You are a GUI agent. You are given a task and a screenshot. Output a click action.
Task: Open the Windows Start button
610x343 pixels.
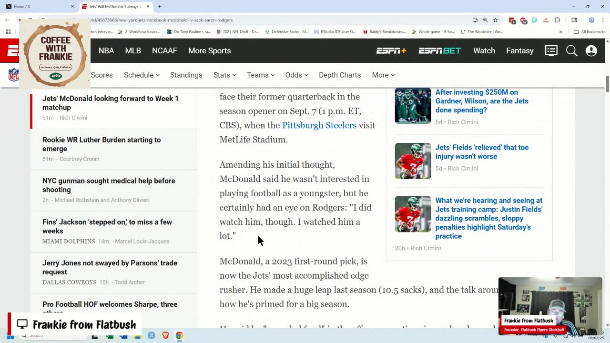(10, 336)
